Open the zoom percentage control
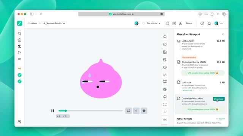 coord(165,120)
